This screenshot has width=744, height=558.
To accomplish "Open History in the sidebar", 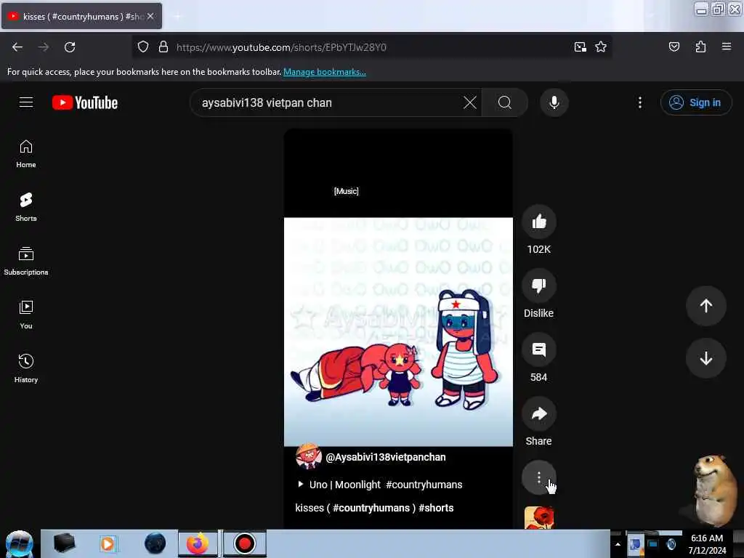I will [x=26, y=368].
